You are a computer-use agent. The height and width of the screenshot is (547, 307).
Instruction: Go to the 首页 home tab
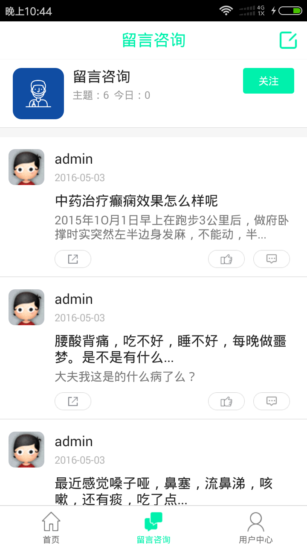tap(51, 527)
